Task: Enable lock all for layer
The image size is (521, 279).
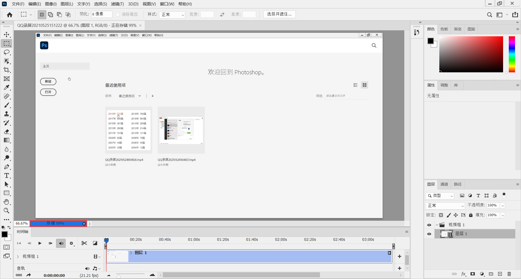Action: point(471,215)
